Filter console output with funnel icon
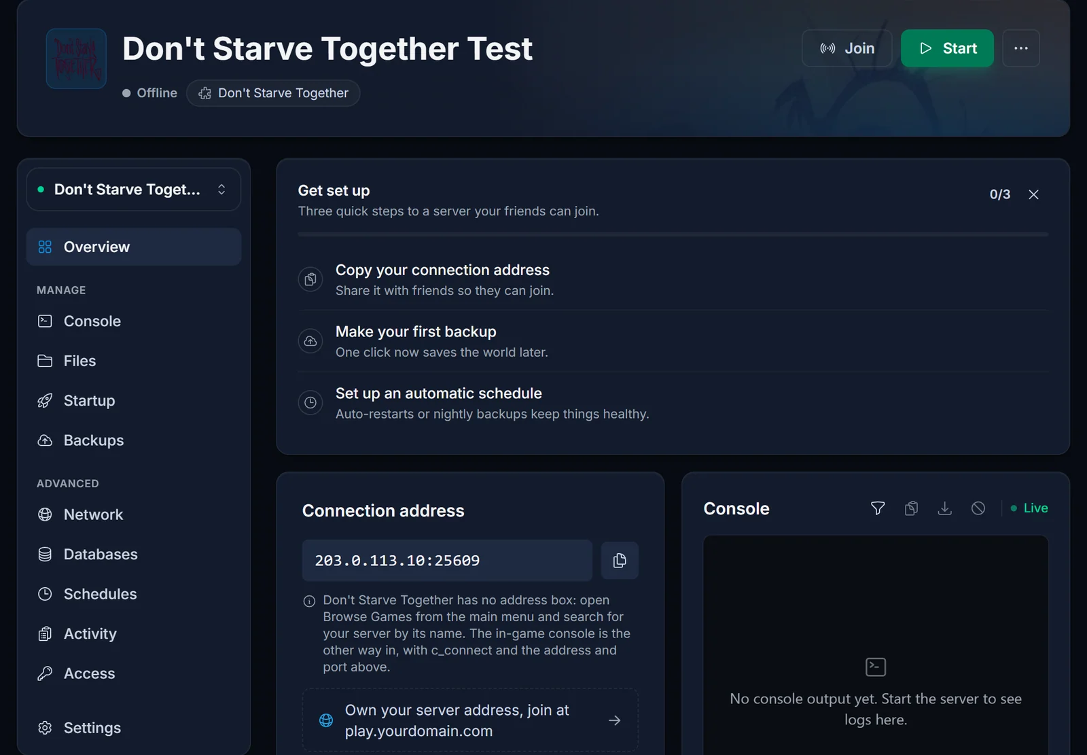The width and height of the screenshot is (1087, 755). 878,508
